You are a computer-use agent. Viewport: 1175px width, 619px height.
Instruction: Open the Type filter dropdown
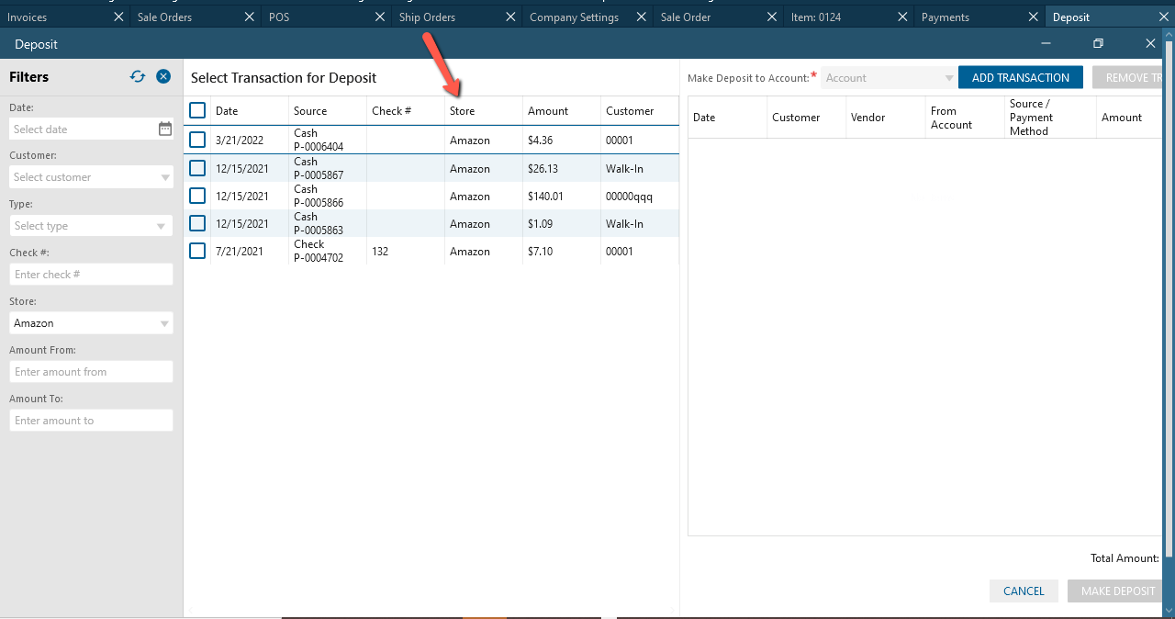click(x=162, y=226)
